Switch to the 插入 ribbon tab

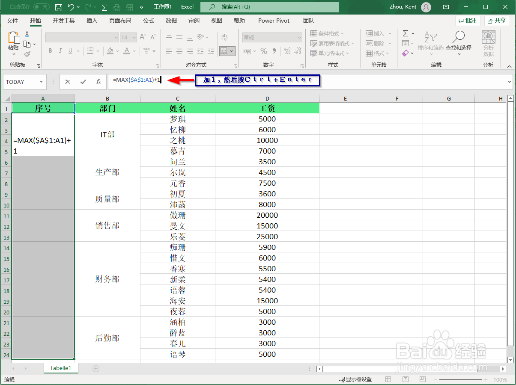(92, 21)
